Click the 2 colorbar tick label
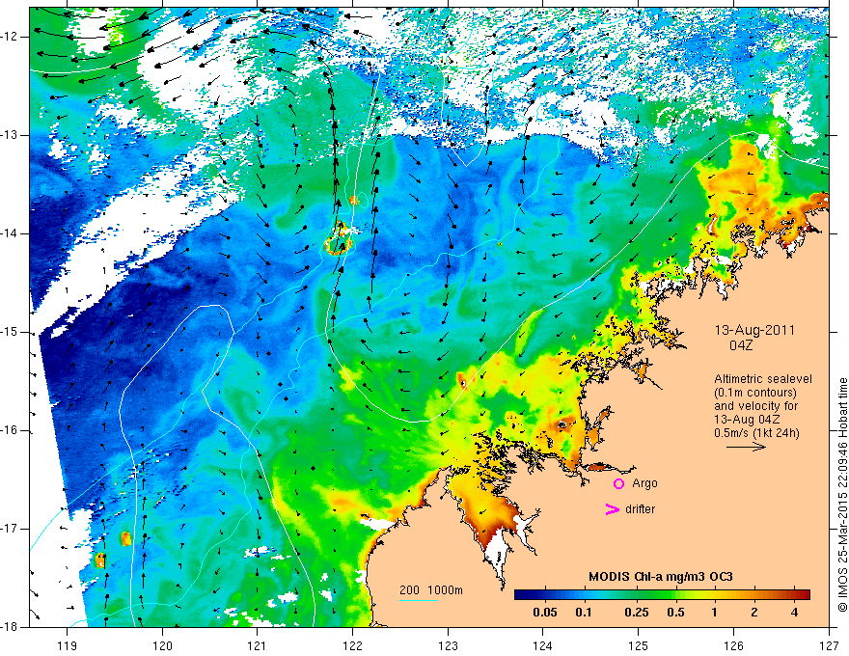 point(754,613)
